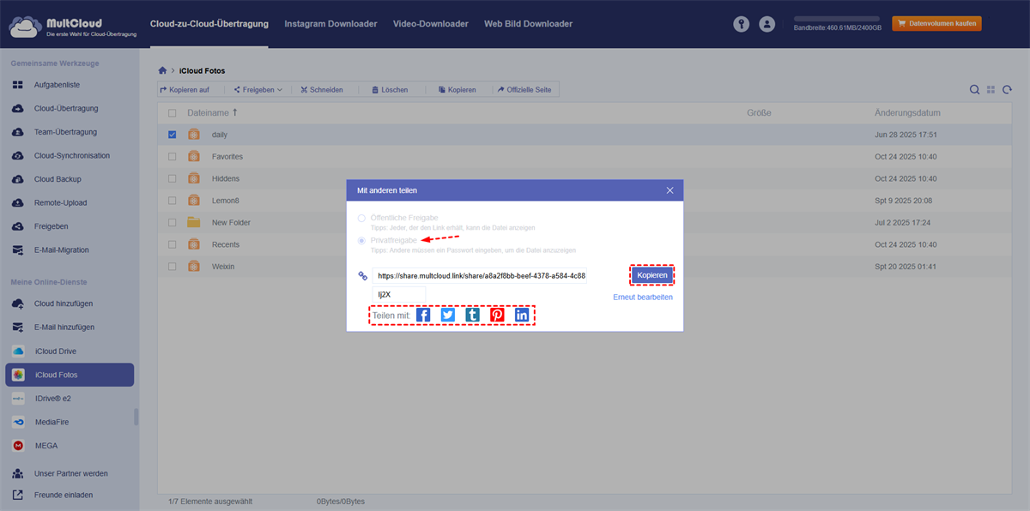
Task: Click the sidebar scrollbar thumb
Action: tap(136, 417)
